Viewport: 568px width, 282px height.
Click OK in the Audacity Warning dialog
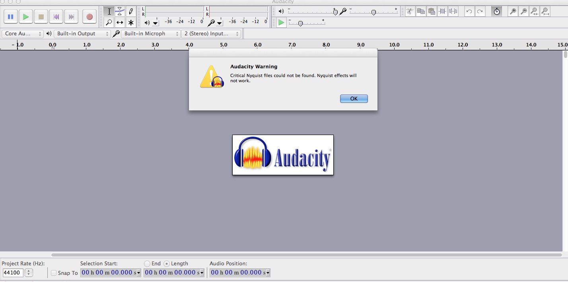pos(354,99)
